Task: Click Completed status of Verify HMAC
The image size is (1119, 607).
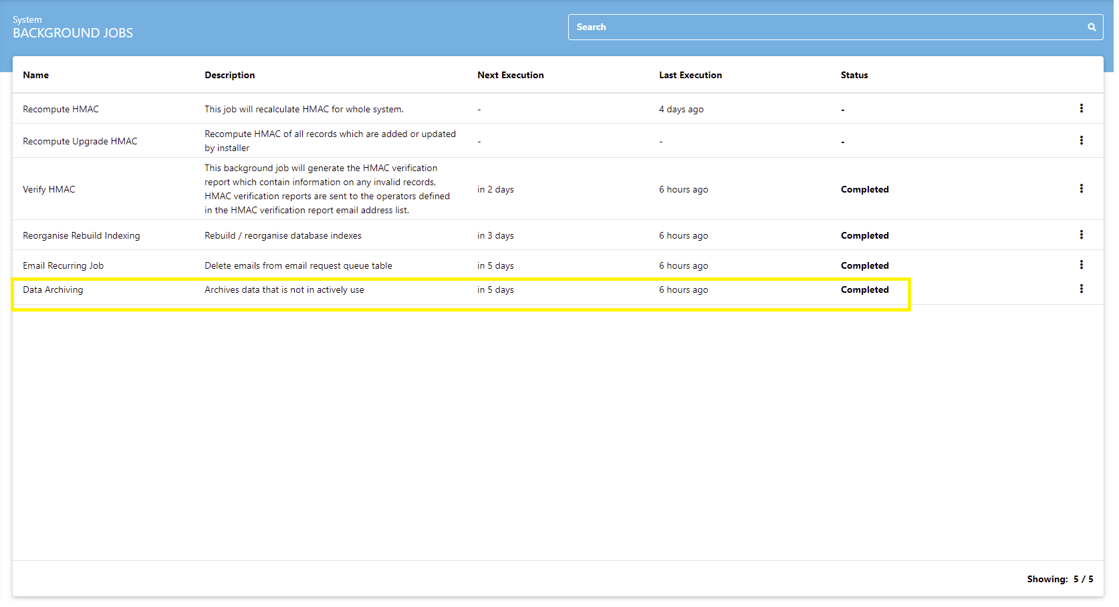Action: (864, 190)
